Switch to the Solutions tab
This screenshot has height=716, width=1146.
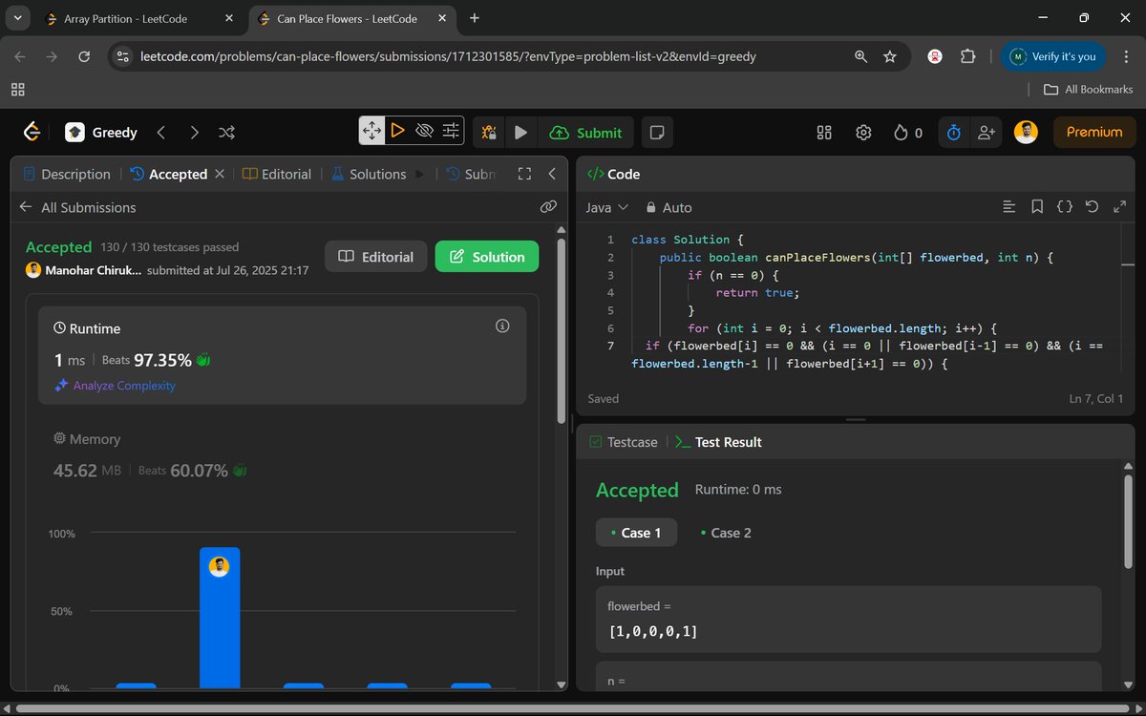(x=369, y=174)
